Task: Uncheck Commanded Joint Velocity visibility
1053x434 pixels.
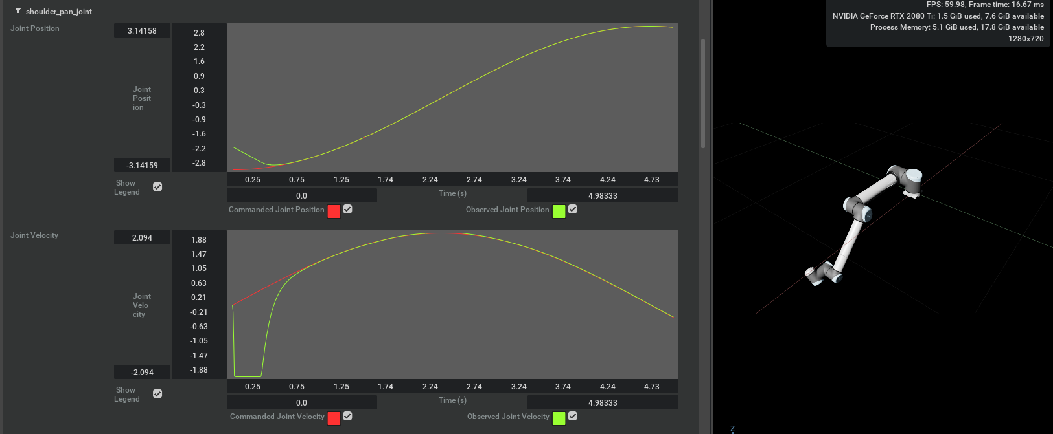Action: point(348,416)
